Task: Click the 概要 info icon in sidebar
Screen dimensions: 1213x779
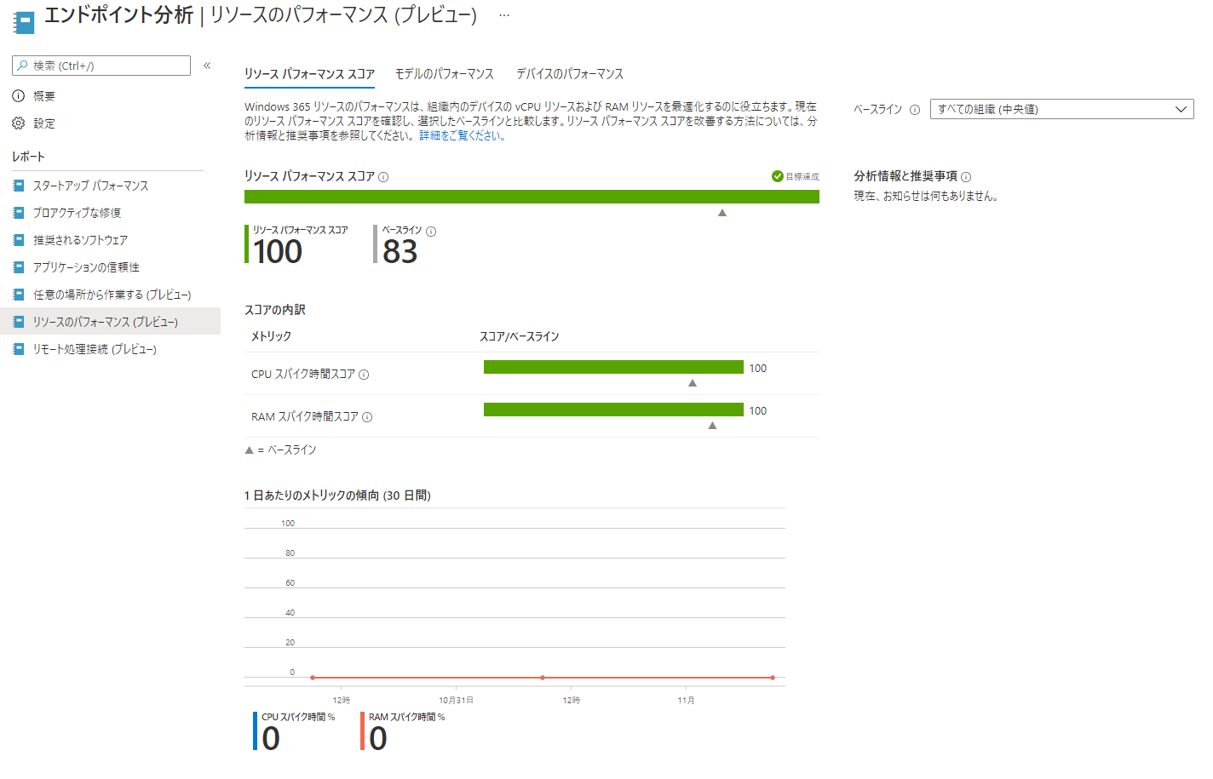Action: coord(18,96)
